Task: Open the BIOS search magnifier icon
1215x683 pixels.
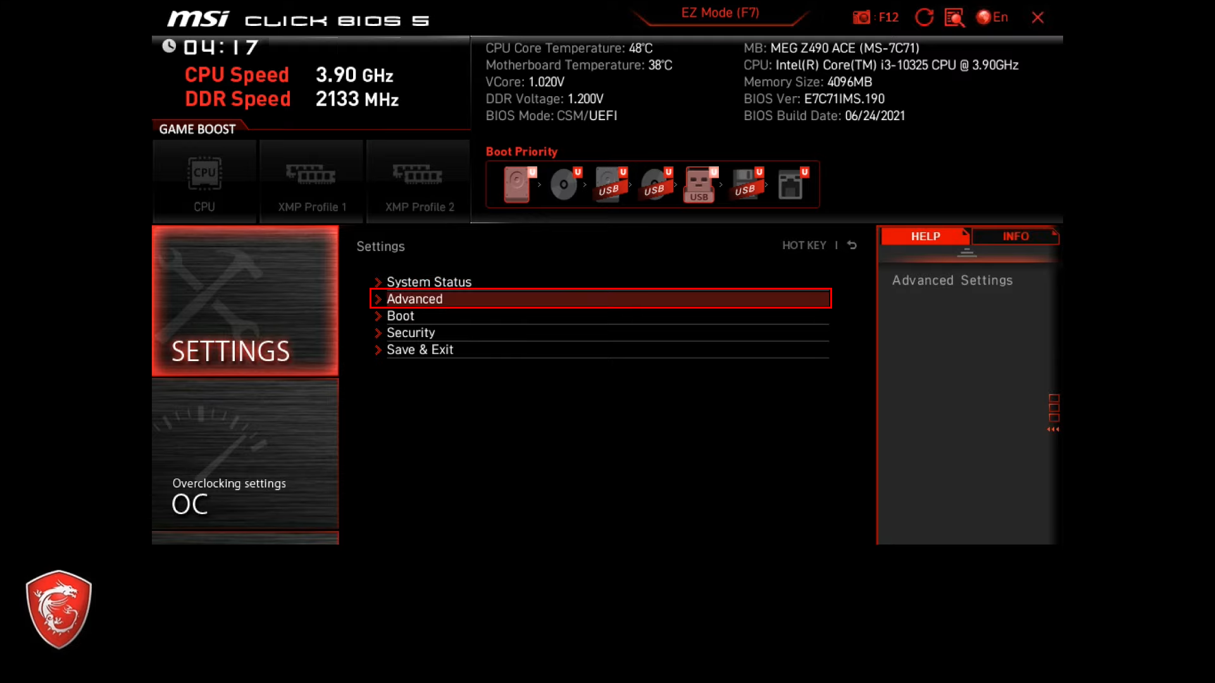Action: coord(954,18)
